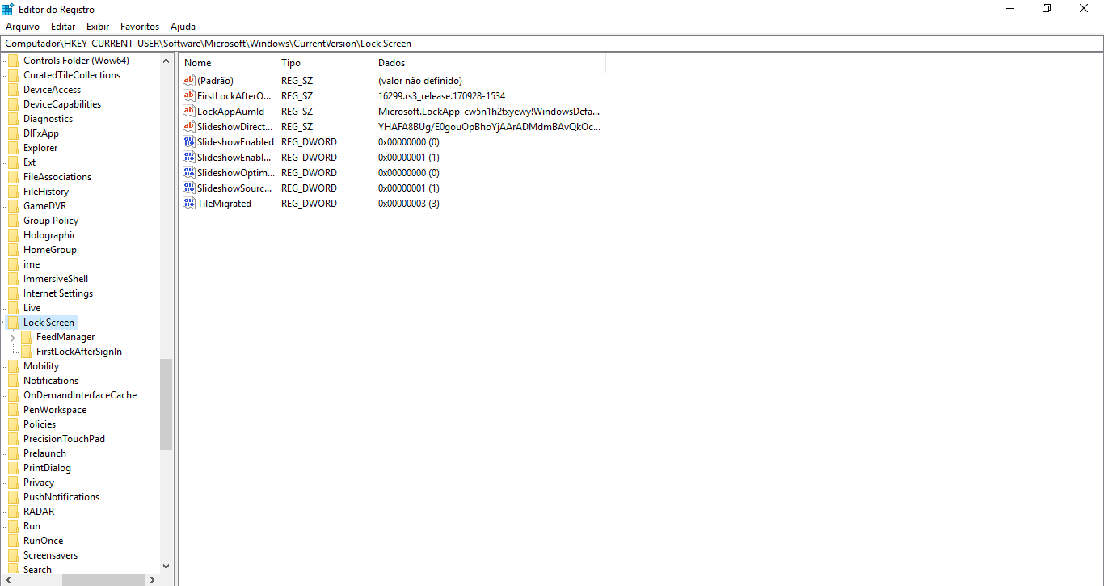Open the Ajuda menu

[183, 27]
